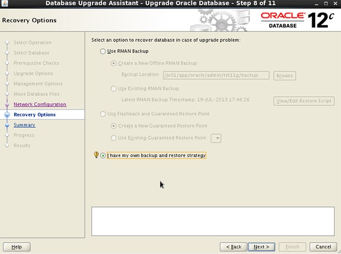Click the Progress step in sidebar

[24, 135]
